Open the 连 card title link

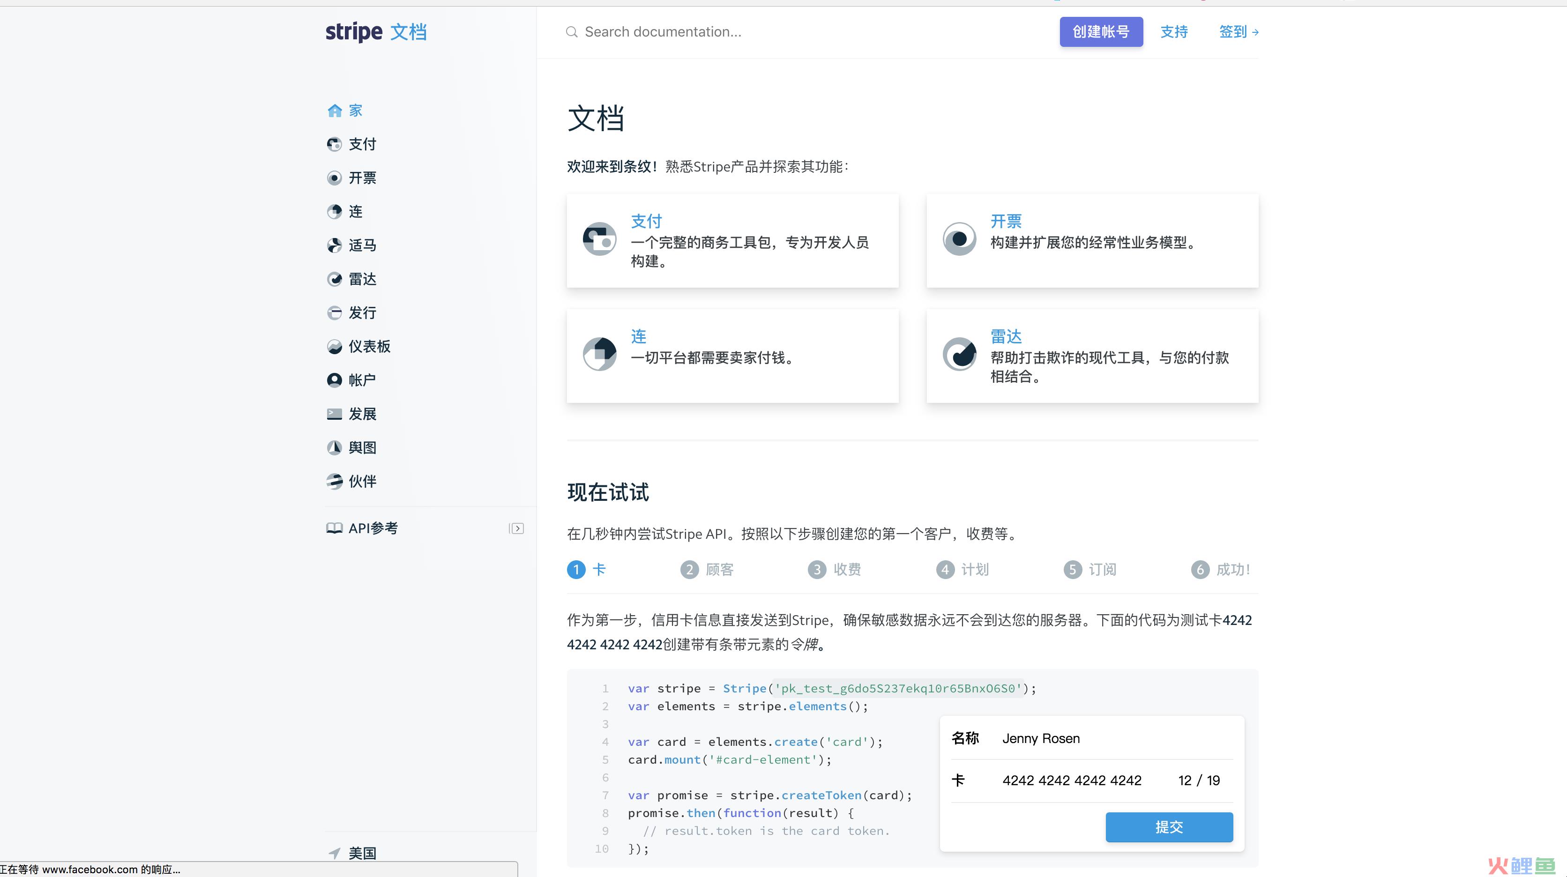[x=639, y=336]
